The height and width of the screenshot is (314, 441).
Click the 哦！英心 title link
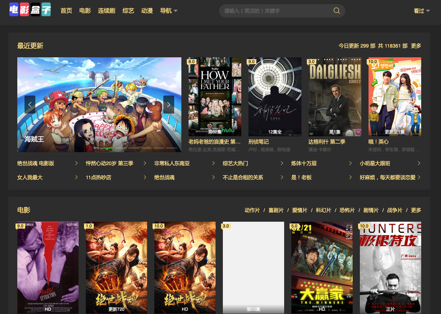(379, 142)
